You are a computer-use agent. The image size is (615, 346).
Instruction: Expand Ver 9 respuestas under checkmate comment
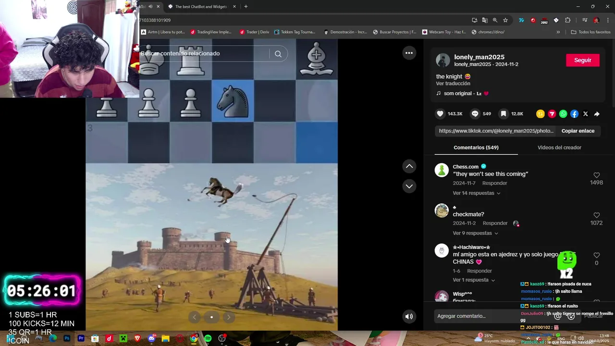click(475, 233)
